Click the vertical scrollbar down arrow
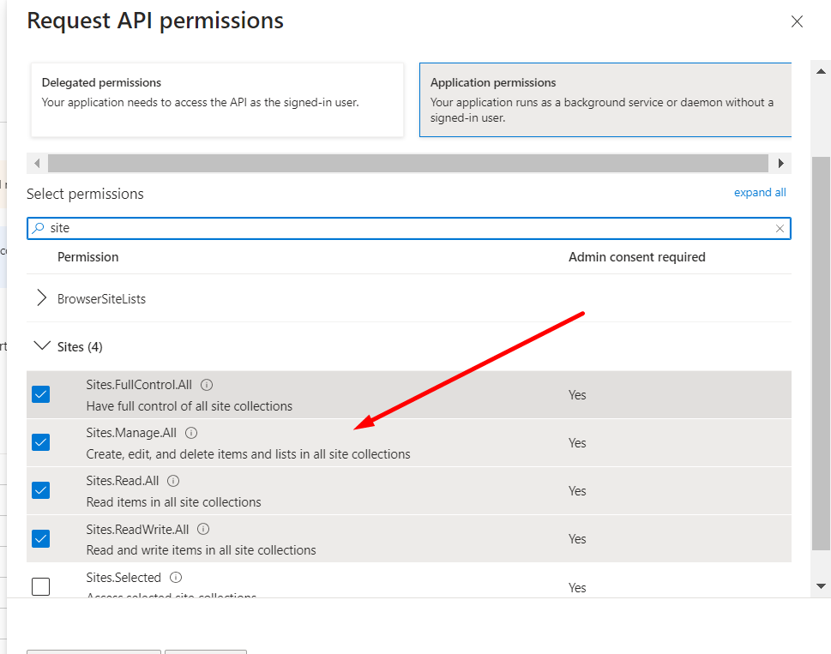 click(821, 586)
